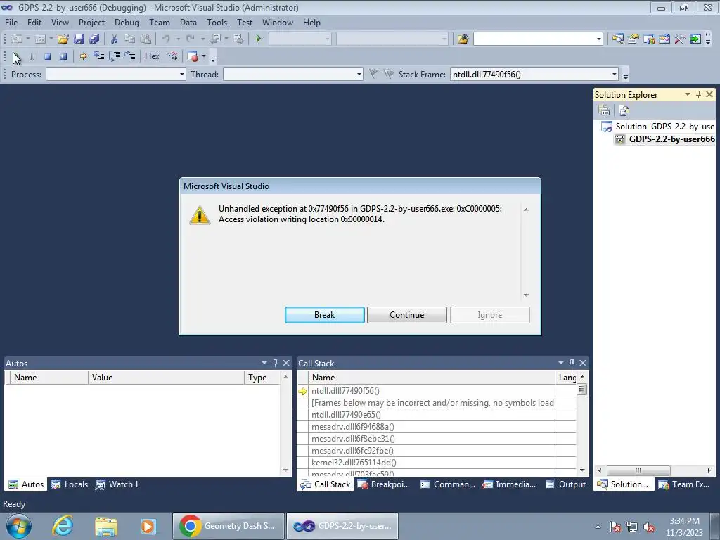Open the Undo history dropdown arrow
This screenshot has height=540, width=720.
pos(178,39)
